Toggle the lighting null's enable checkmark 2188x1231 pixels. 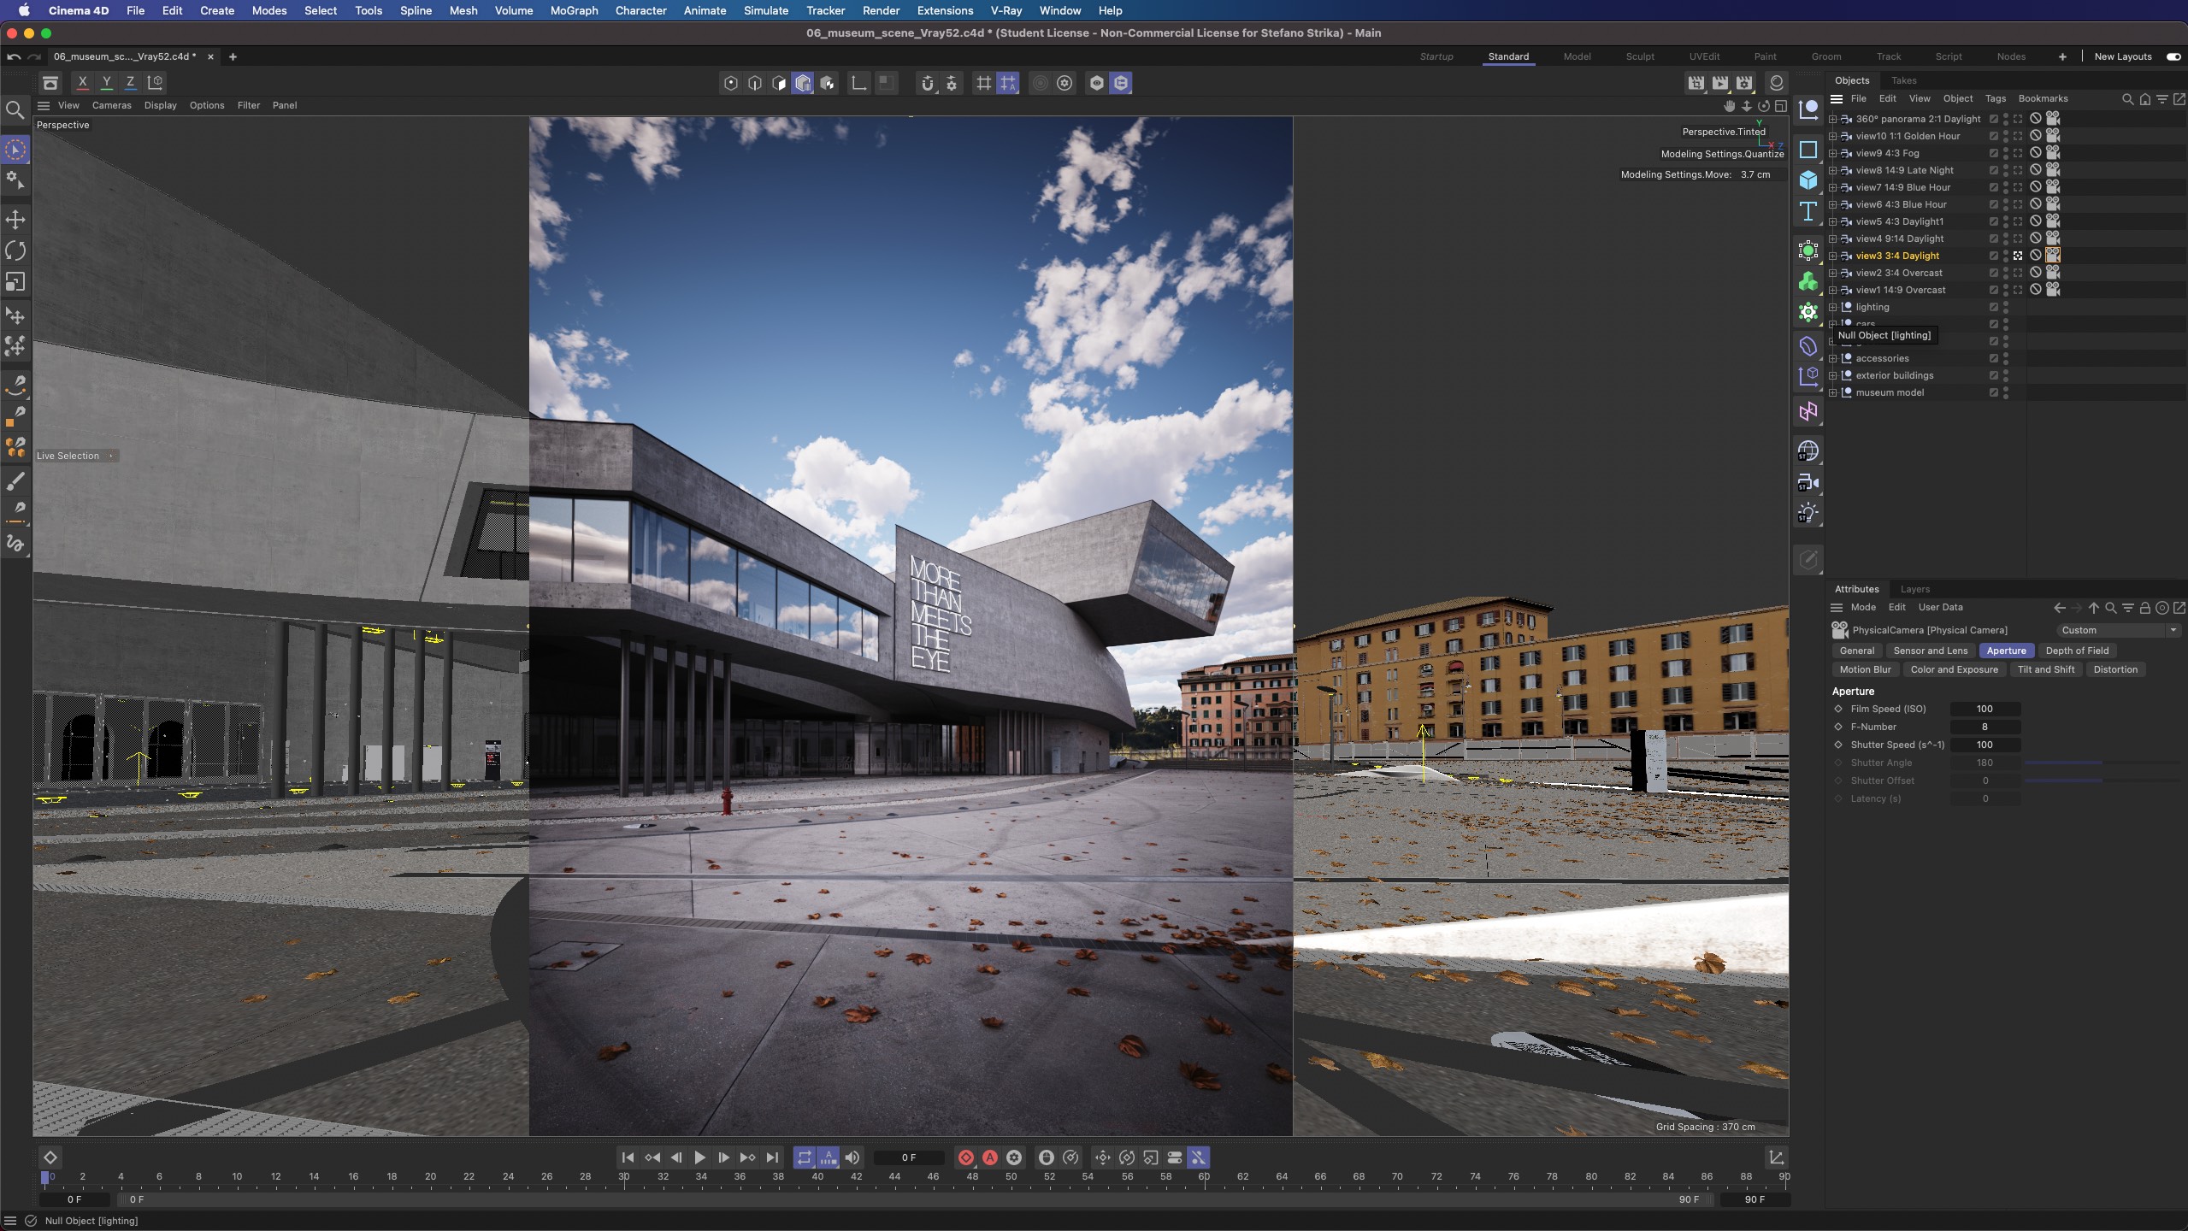pos(1993,307)
